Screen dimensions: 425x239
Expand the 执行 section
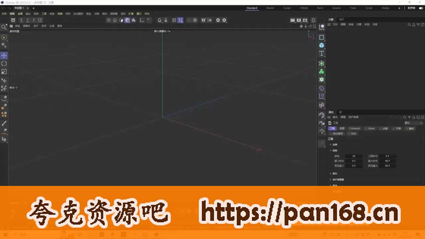[x=334, y=174]
